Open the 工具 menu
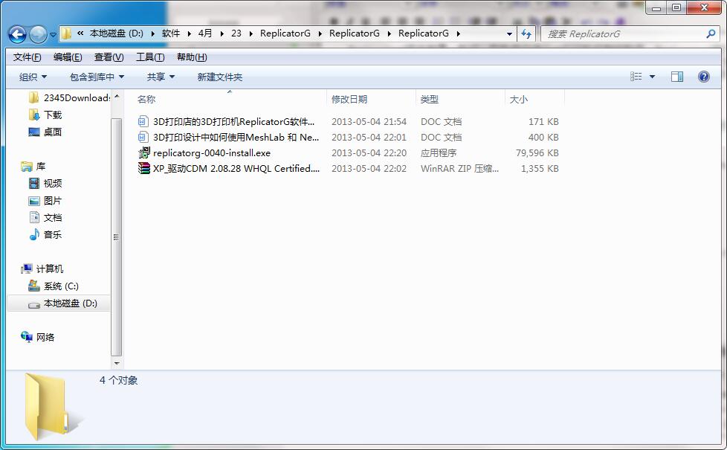727x450 pixels. coord(149,57)
